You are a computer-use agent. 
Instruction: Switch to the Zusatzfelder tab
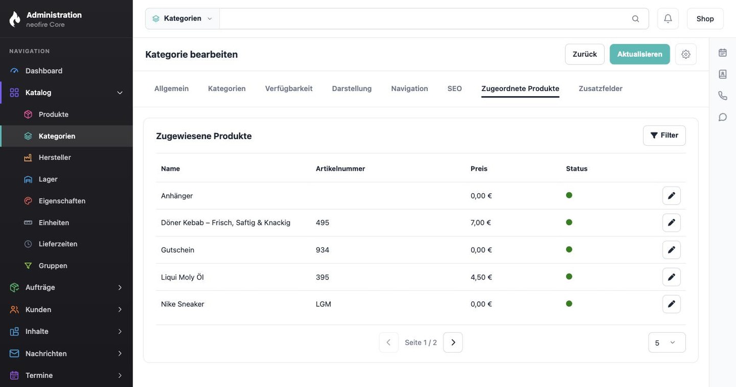coord(601,88)
